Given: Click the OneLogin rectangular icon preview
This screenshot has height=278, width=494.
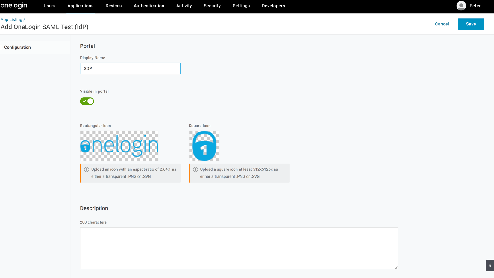Looking at the screenshot, I should (x=119, y=146).
